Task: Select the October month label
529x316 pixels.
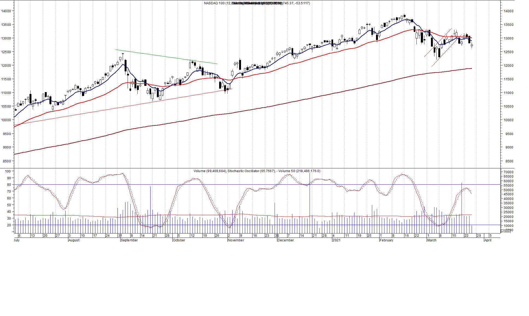Action: [x=179, y=240]
